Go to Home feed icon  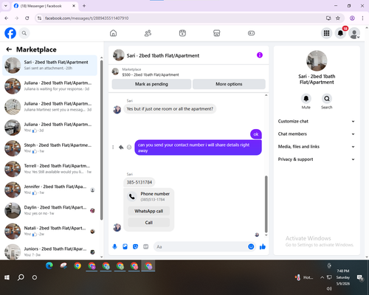coord(113,33)
